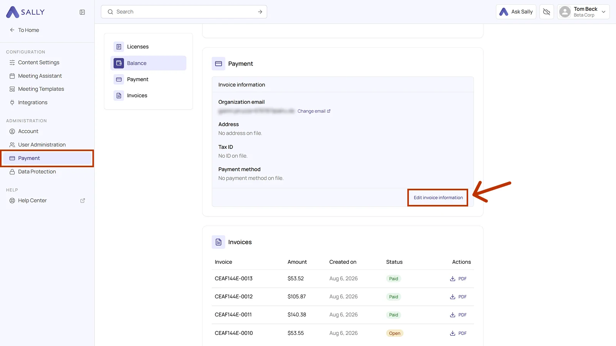Image resolution: width=616 pixels, height=346 pixels.
Task: Click the Data Protection lock icon
Action: [x=12, y=171]
